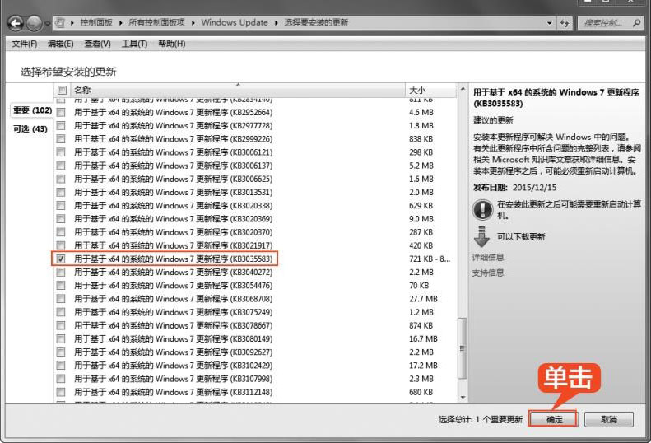Select the update row KB3021917
651x443 pixels.
(255, 245)
